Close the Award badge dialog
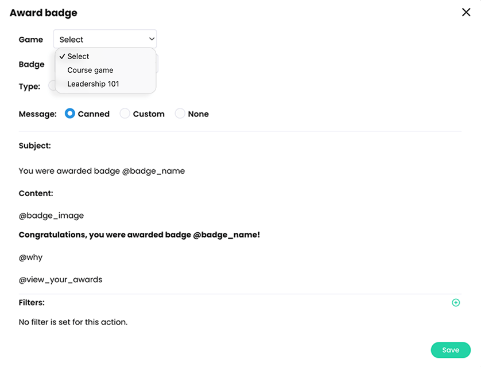Image resolution: width=481 pixels, height=367 pixels. pos(466,12)
